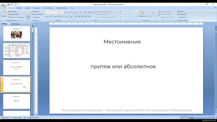Click Формат по образцу format painter
This screenshot has height=122, width=217.
(16, 17)
